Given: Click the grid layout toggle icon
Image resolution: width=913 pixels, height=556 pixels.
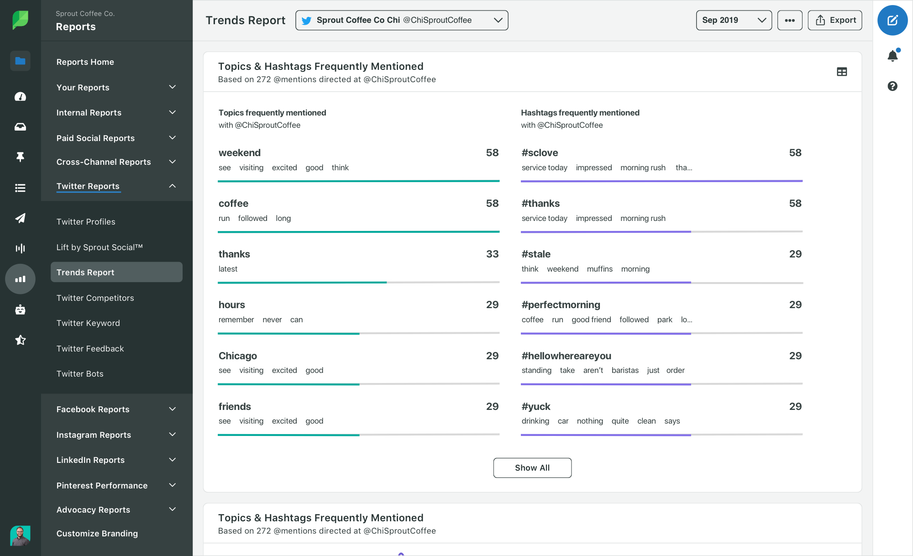Looking at the screenshot, I should (x=841, y=72).
